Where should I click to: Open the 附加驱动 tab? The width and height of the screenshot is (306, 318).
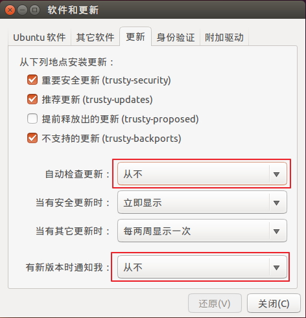pyautogui.click(x=224, y=37)
